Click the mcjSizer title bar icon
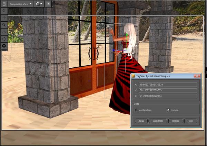207x146 pixels. (x=133, y=76)
